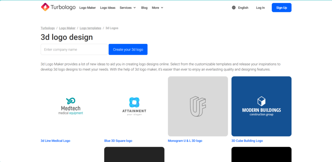Select the Modern Buildings cube logo thumbnail
Viewport: 332px width, 162px height.
point(261,106)
